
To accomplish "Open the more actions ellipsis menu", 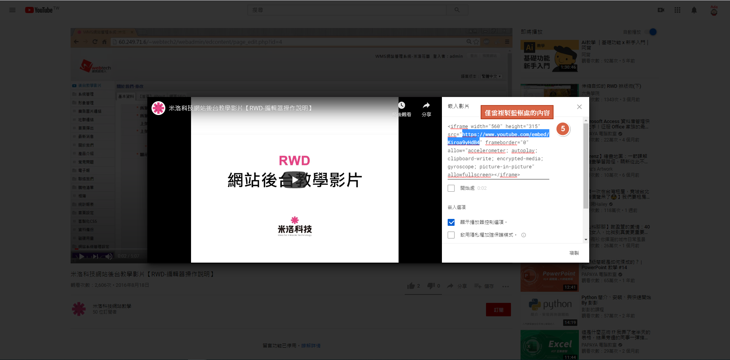I will (506, 286).
